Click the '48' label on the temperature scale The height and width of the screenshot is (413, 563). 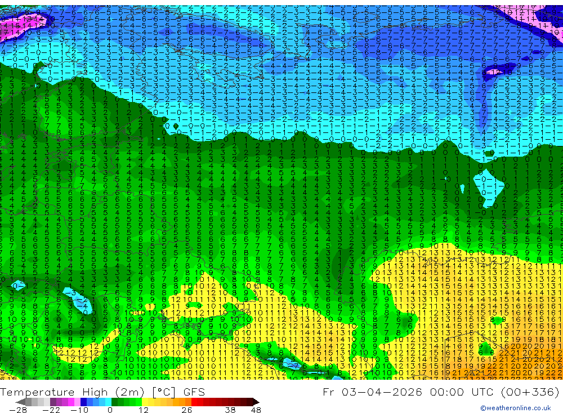tap(256, 410)
